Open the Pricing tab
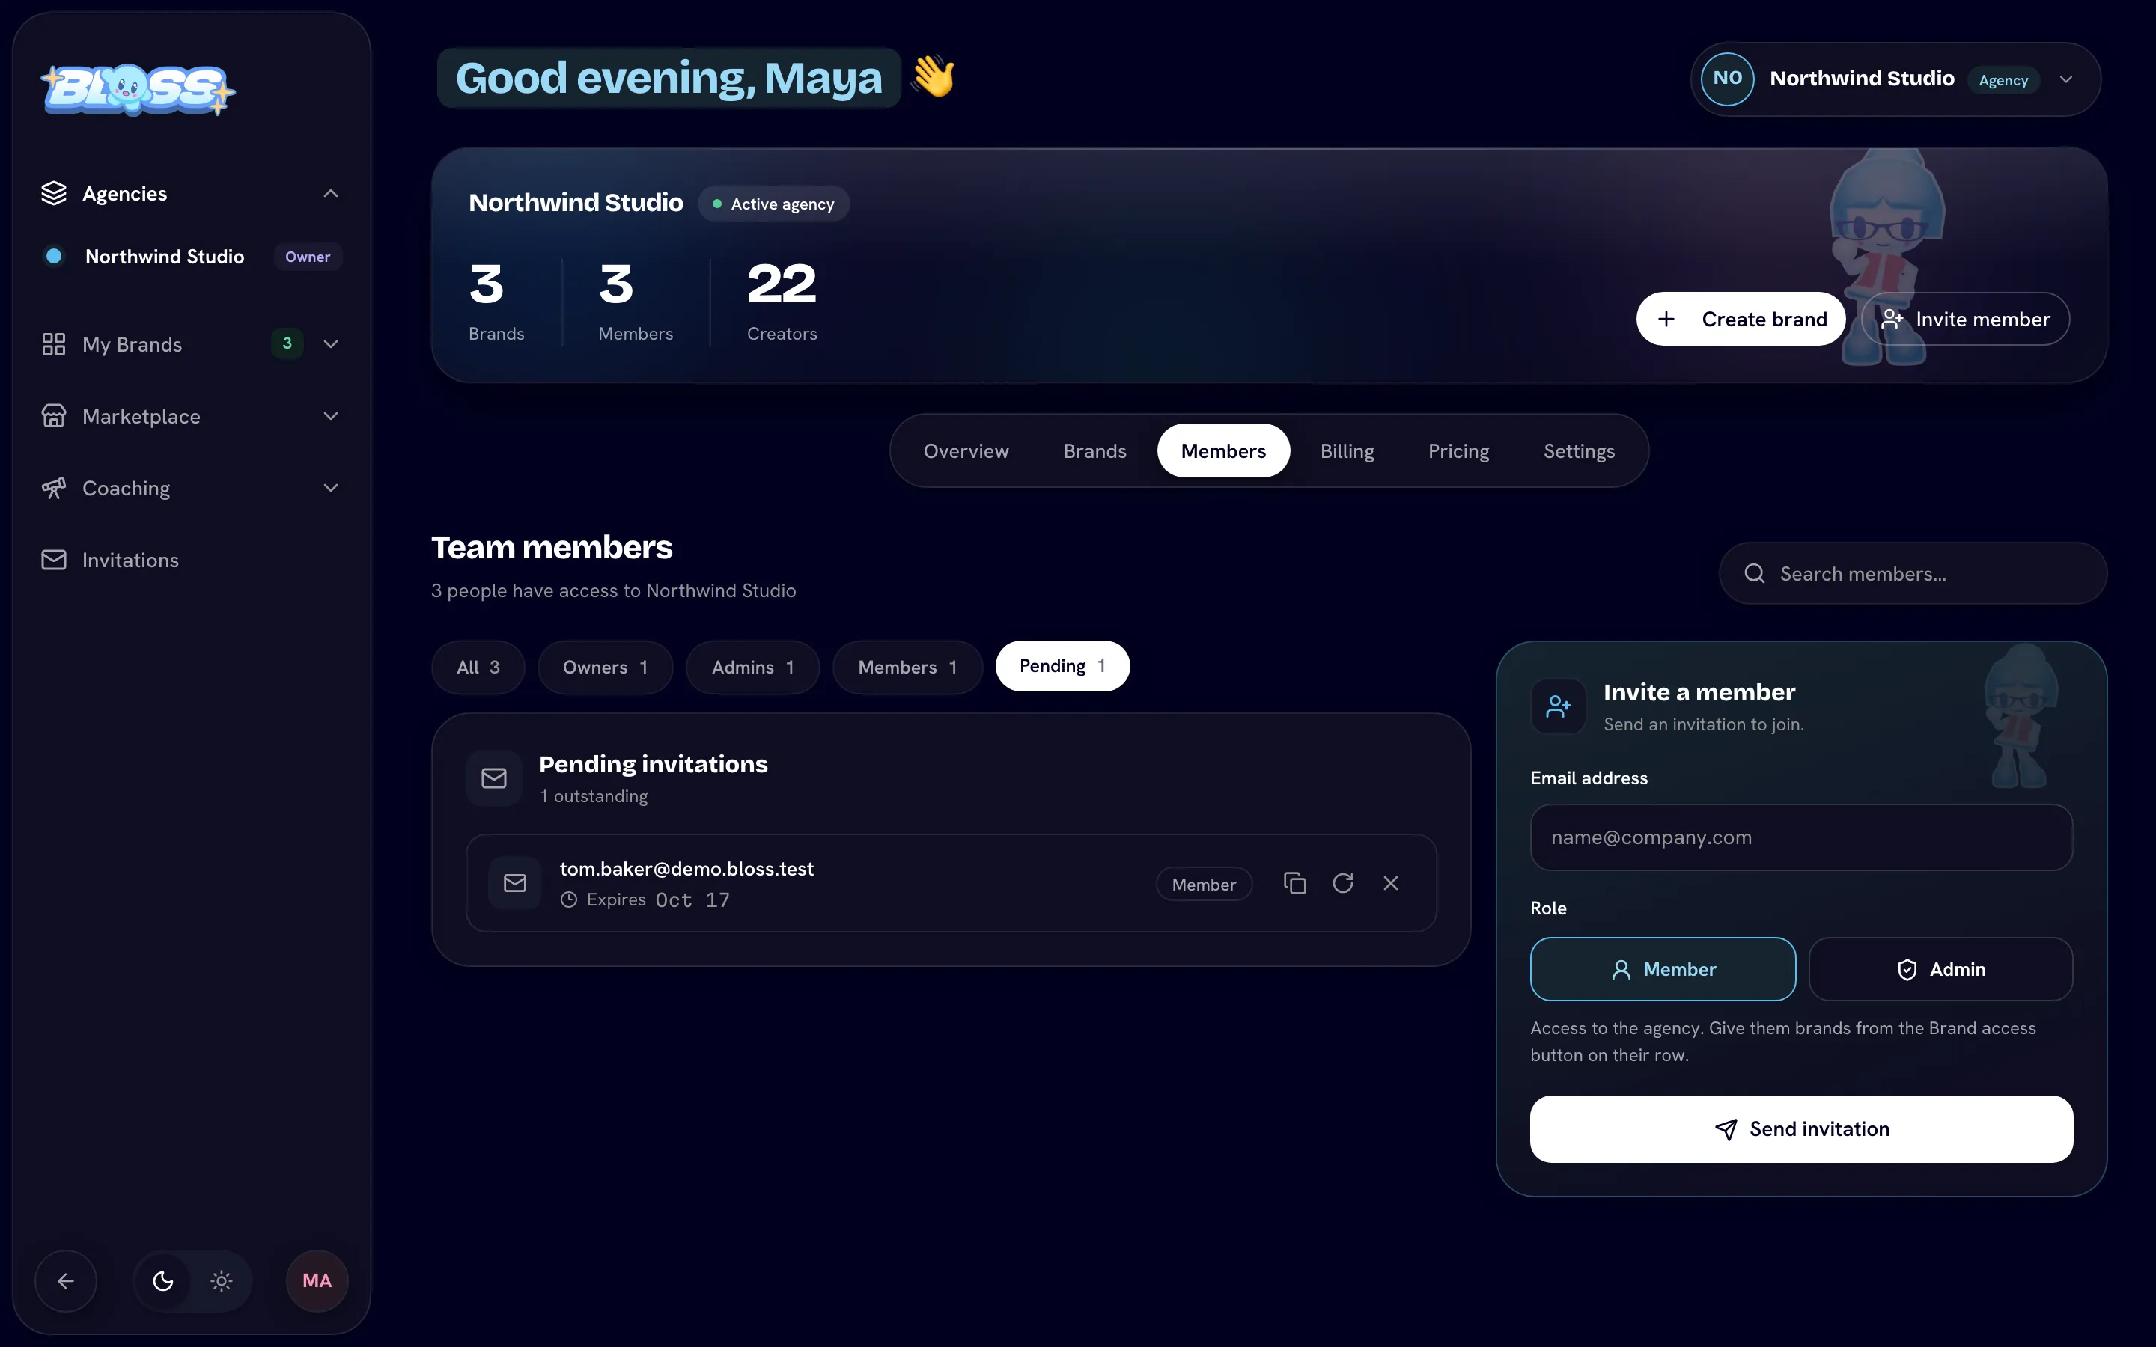This screenshot has width=2156, height=1347. pos(1458,450)
